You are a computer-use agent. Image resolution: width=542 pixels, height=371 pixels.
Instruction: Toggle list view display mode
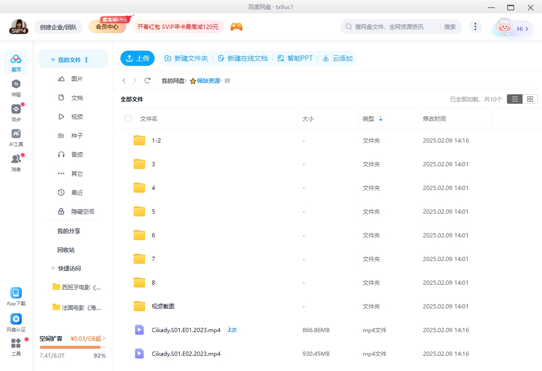514,99
